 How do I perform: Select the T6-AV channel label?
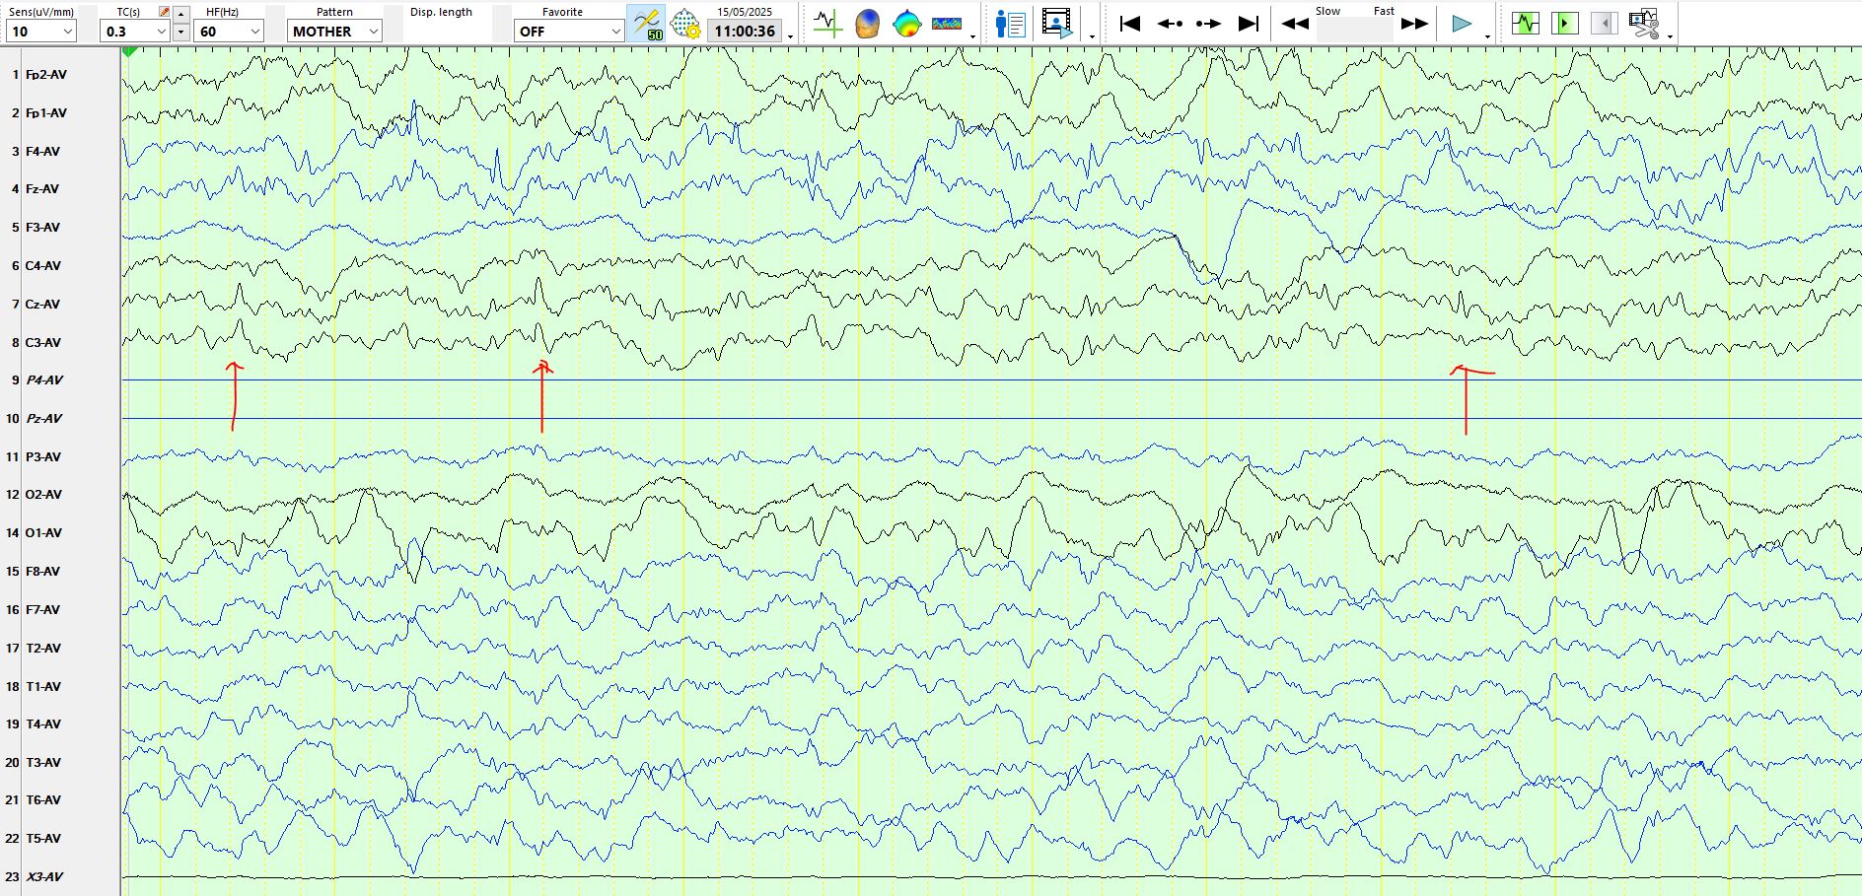click(x=42, y=800)
